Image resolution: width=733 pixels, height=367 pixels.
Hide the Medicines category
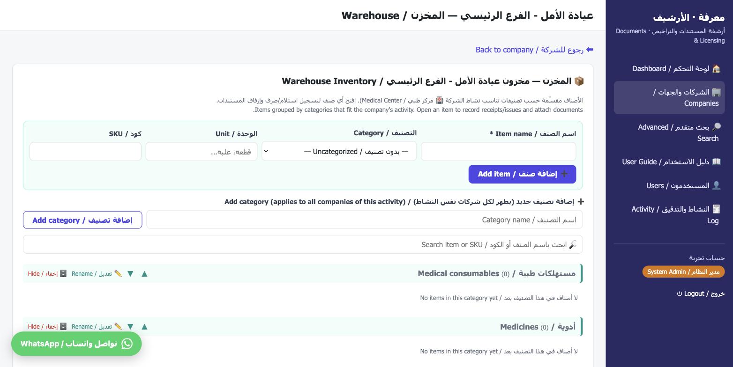pyautogui.click(x=47, y=327)
